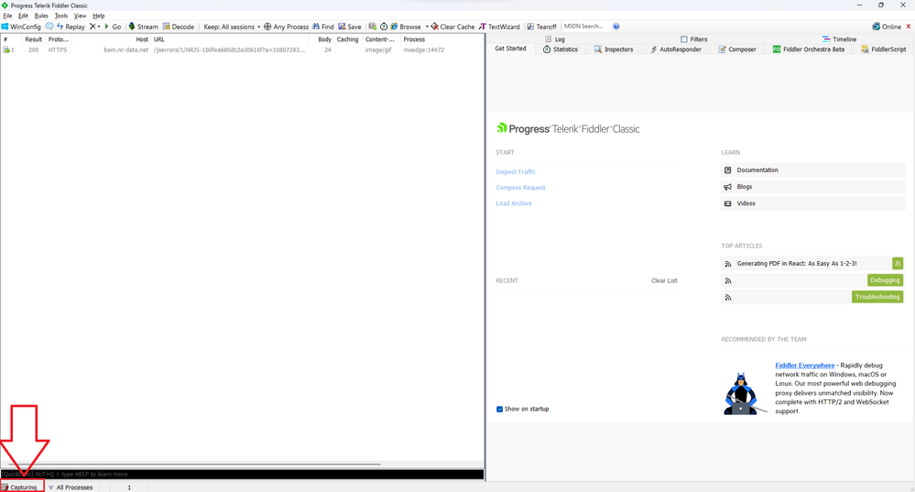Open the View menu
Viewport: 915px width, 492px height.
coord(80,16)
